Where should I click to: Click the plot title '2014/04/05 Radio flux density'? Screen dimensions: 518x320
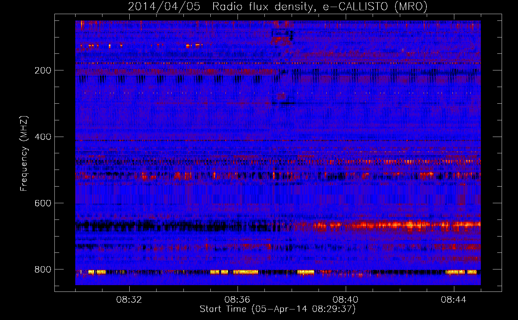point(278,7)
